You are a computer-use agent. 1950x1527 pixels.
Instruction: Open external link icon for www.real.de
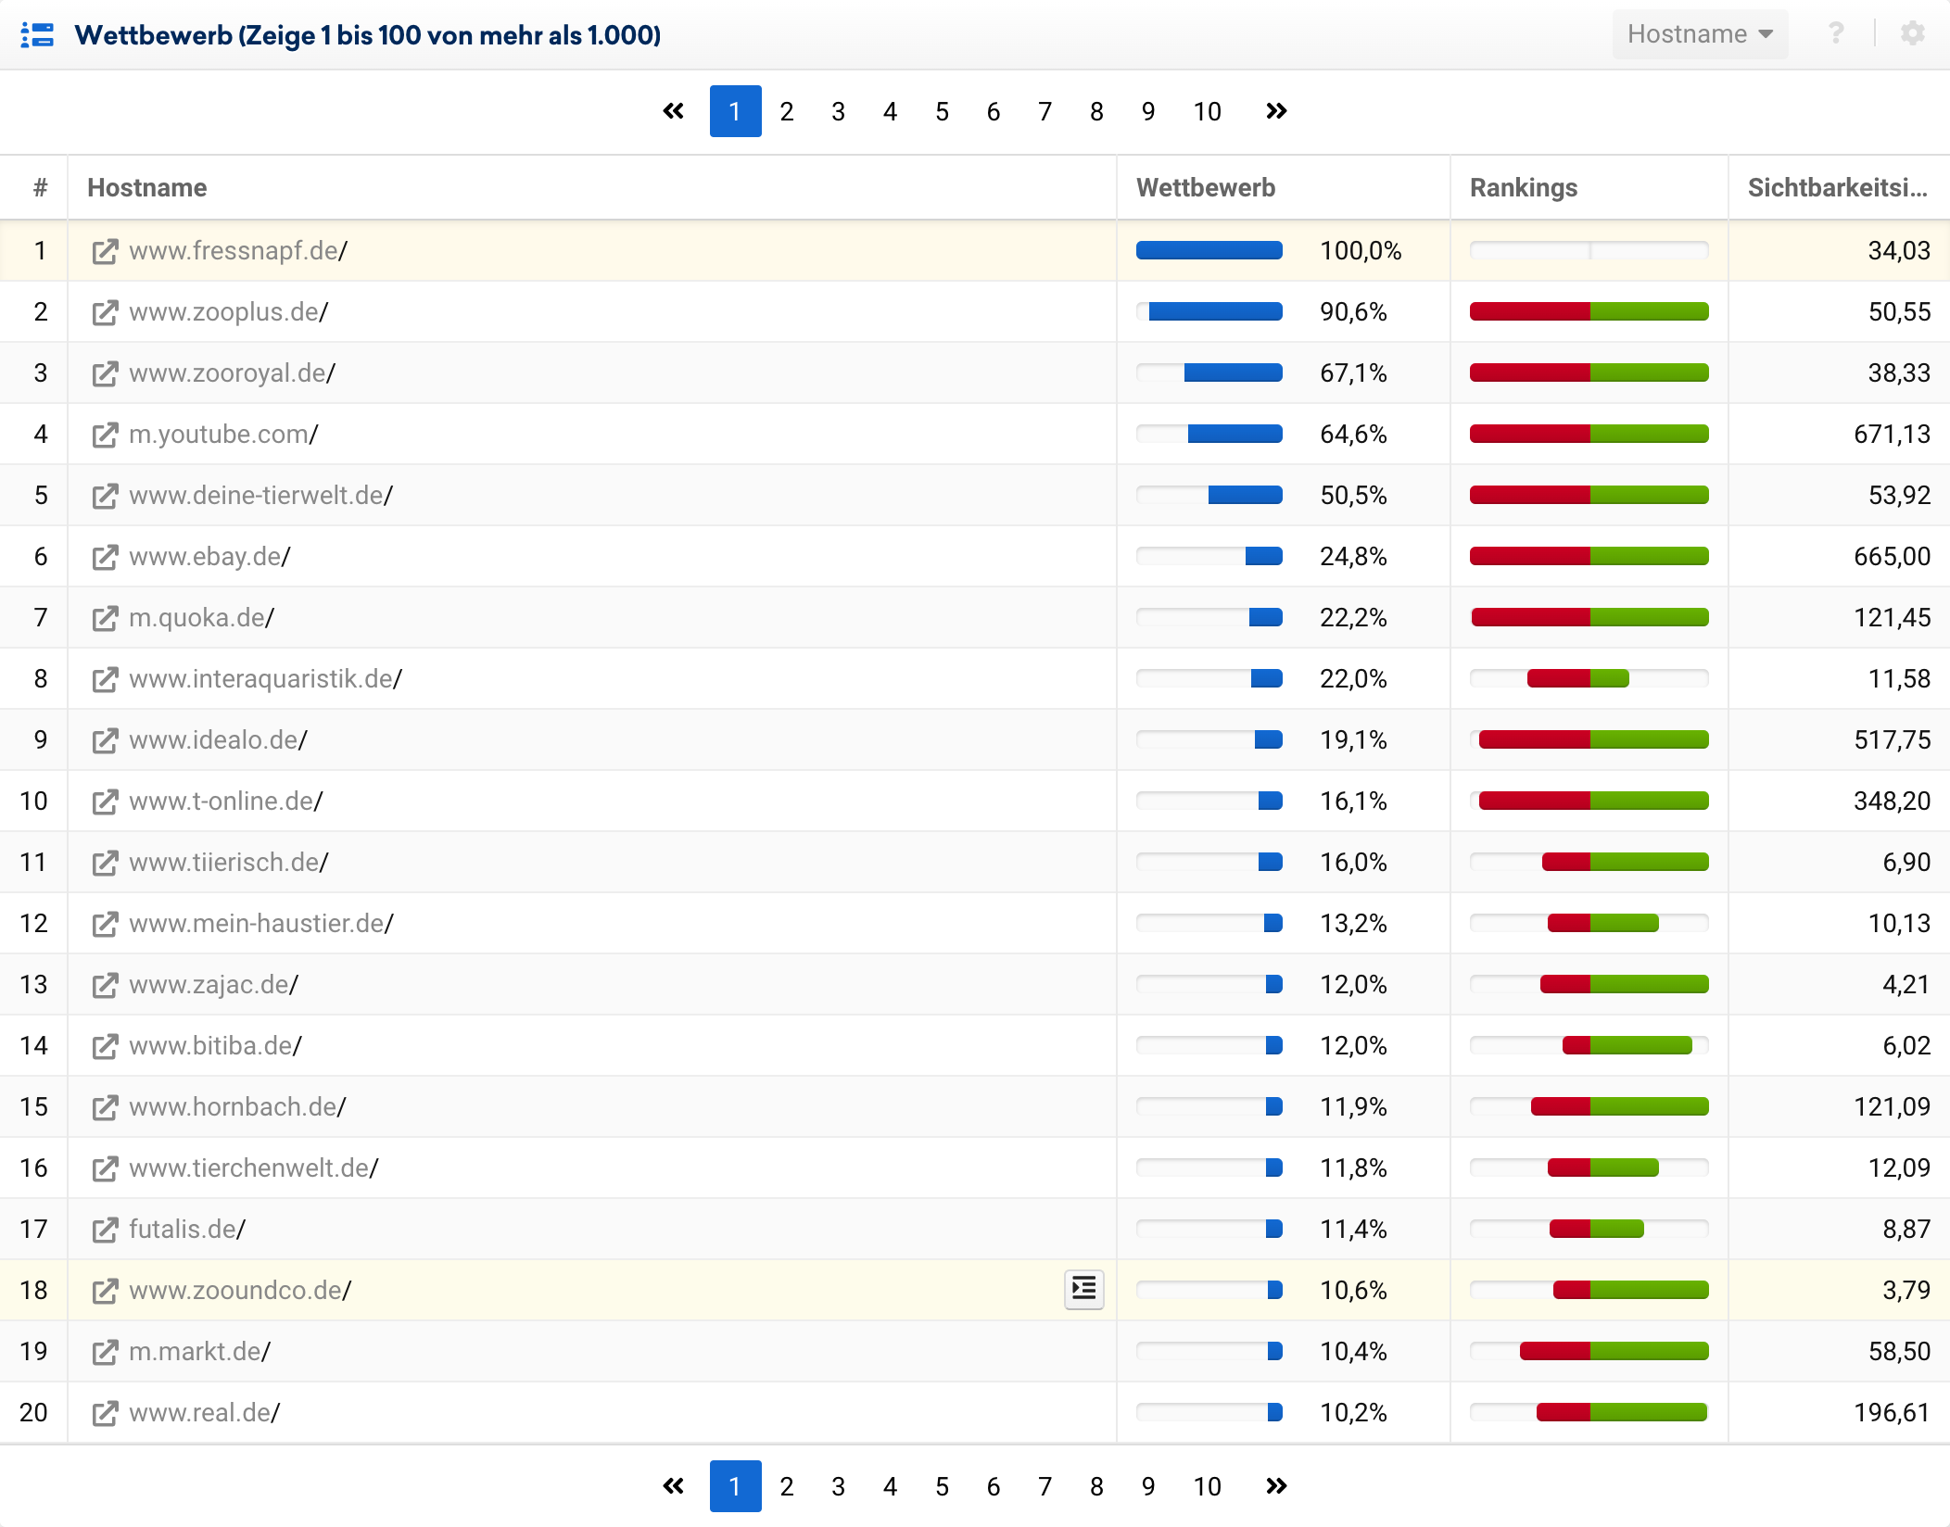[105, 1413]
